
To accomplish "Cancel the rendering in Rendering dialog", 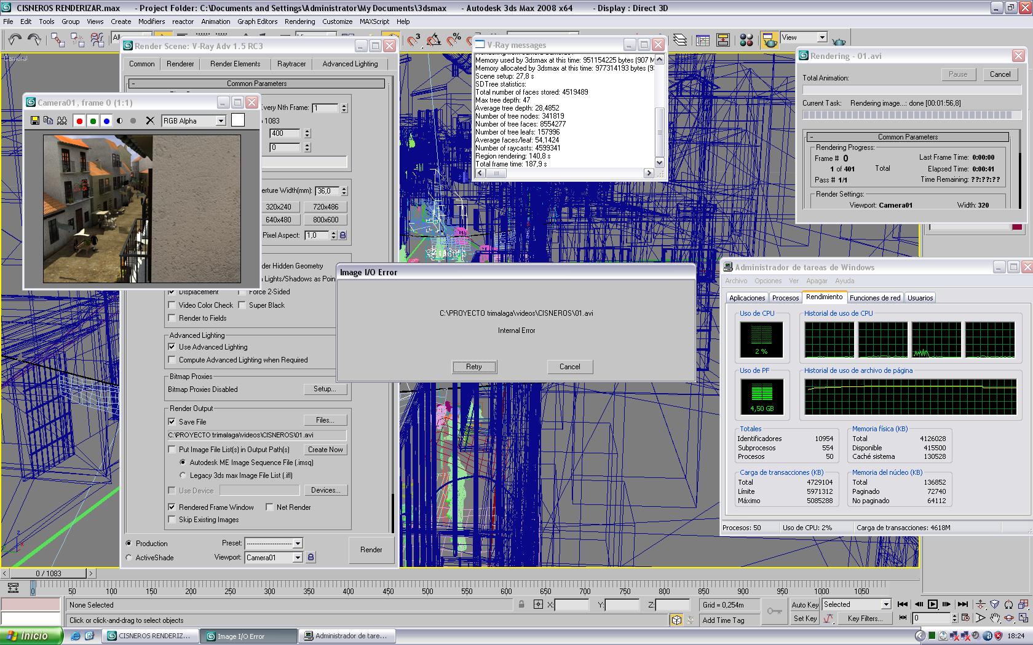I will (1000, 74).
